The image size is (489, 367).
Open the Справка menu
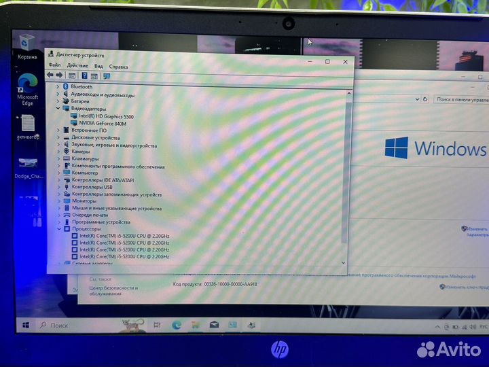point(118,67)
